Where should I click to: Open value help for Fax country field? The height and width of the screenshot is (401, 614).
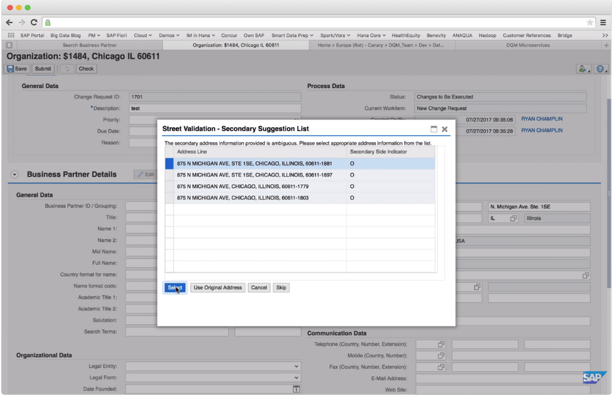click(x=441, y=367)
